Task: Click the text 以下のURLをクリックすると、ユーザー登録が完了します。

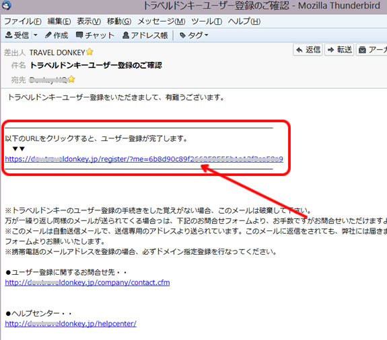Action: tap(96, 138)
